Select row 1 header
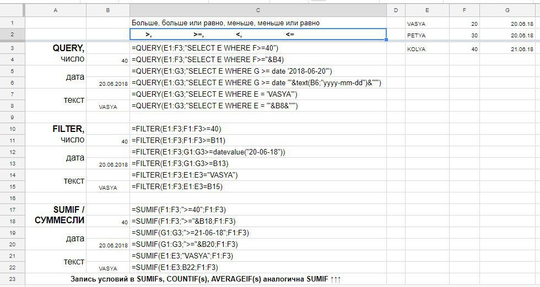 [x=12, y=23]
